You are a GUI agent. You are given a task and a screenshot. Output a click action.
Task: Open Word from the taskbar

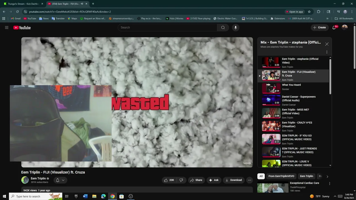tap(85, 196)
